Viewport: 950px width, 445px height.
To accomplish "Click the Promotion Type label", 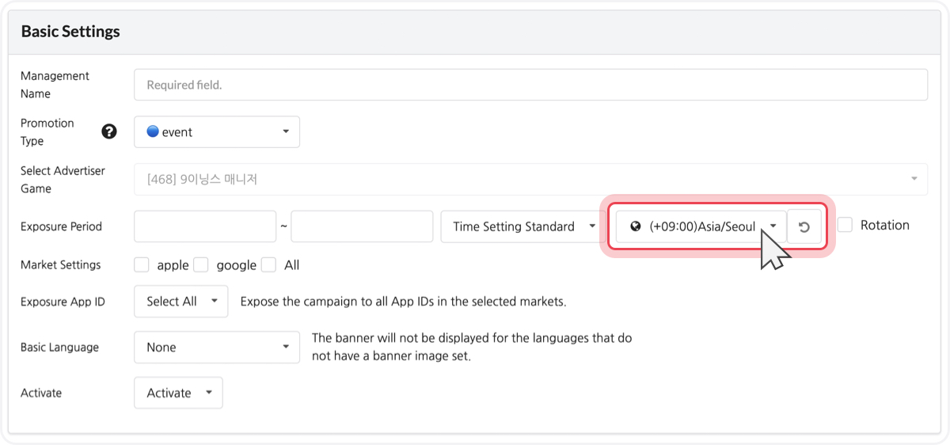I will (47, 131).
